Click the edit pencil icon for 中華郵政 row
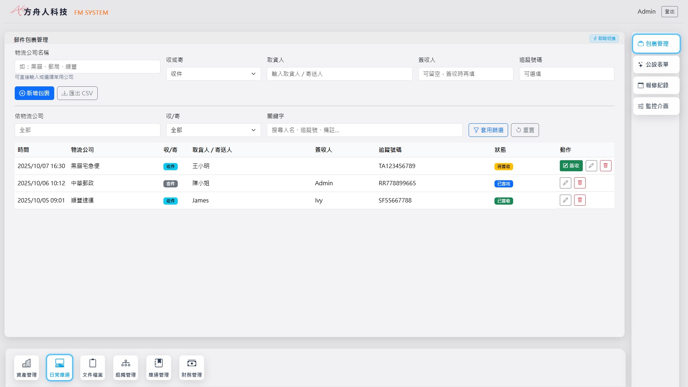Image resolution: width=688 pixels, height=387 pixels. click(565, 183)
